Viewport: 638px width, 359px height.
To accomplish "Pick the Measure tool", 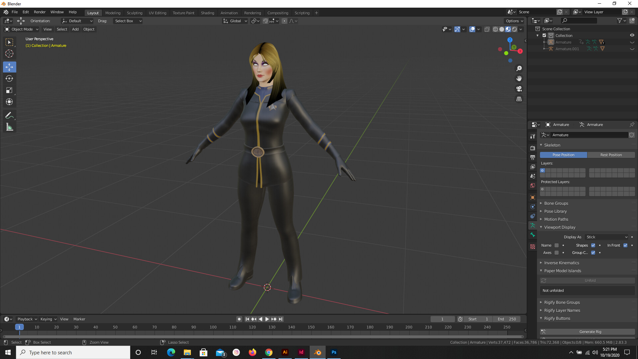I will (9, 127).
